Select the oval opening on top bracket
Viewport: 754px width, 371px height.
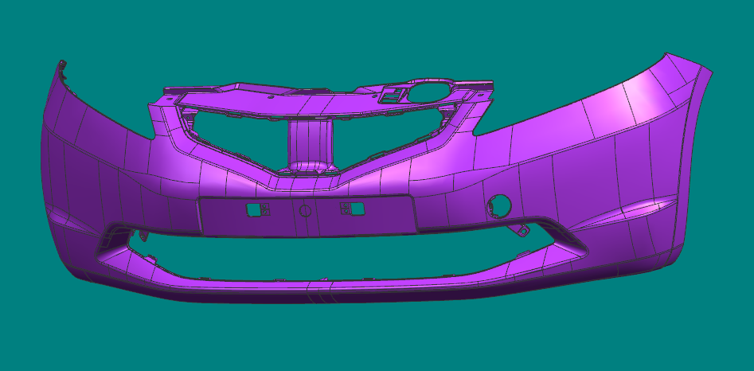click(x=428, y=92)
